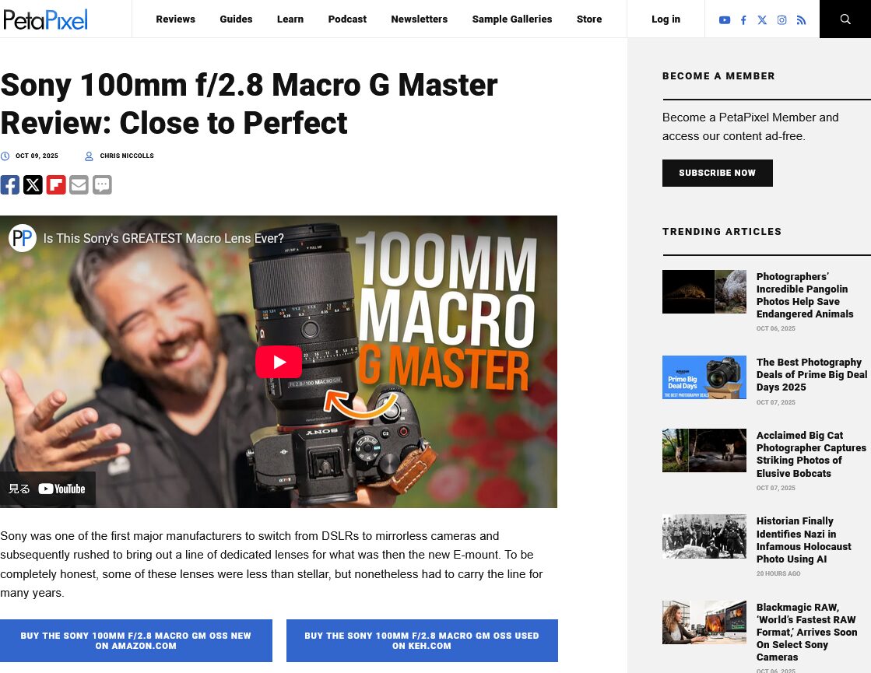Open the Instagram icon in the header

point(781,20)
